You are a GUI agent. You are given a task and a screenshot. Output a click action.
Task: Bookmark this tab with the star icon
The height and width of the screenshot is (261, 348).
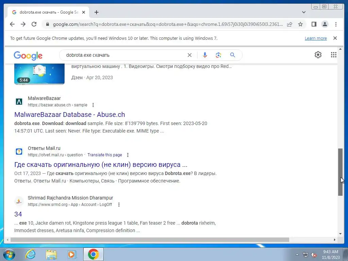point(300,24)
